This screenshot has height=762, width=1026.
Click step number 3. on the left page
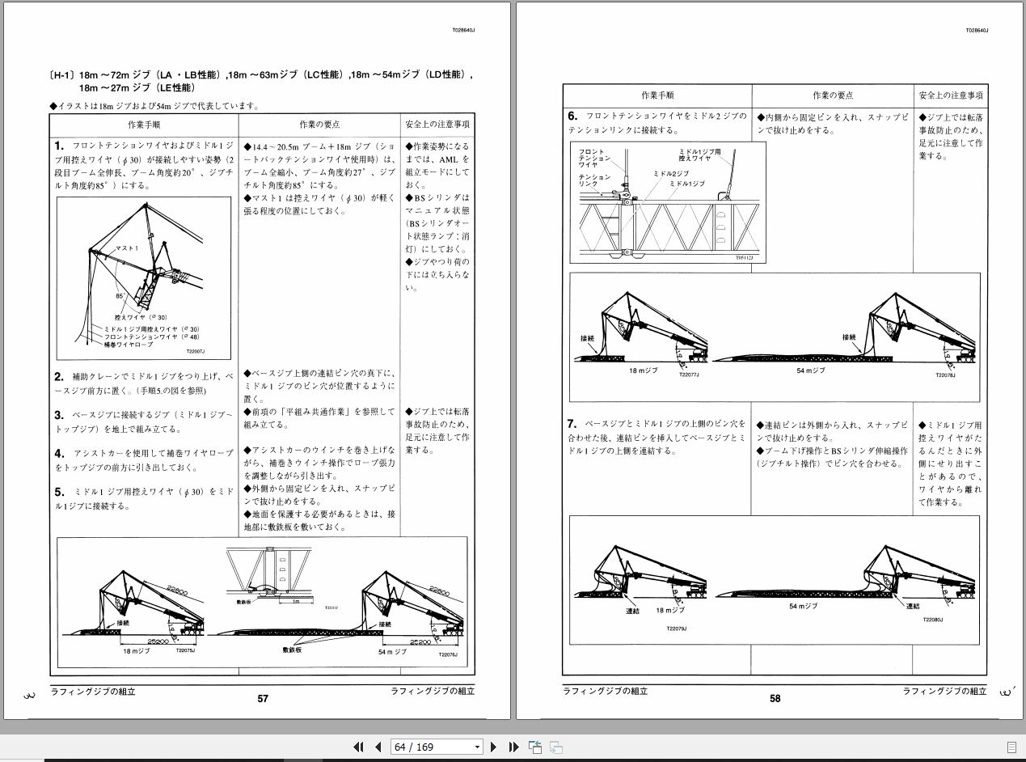click(59, 415)
